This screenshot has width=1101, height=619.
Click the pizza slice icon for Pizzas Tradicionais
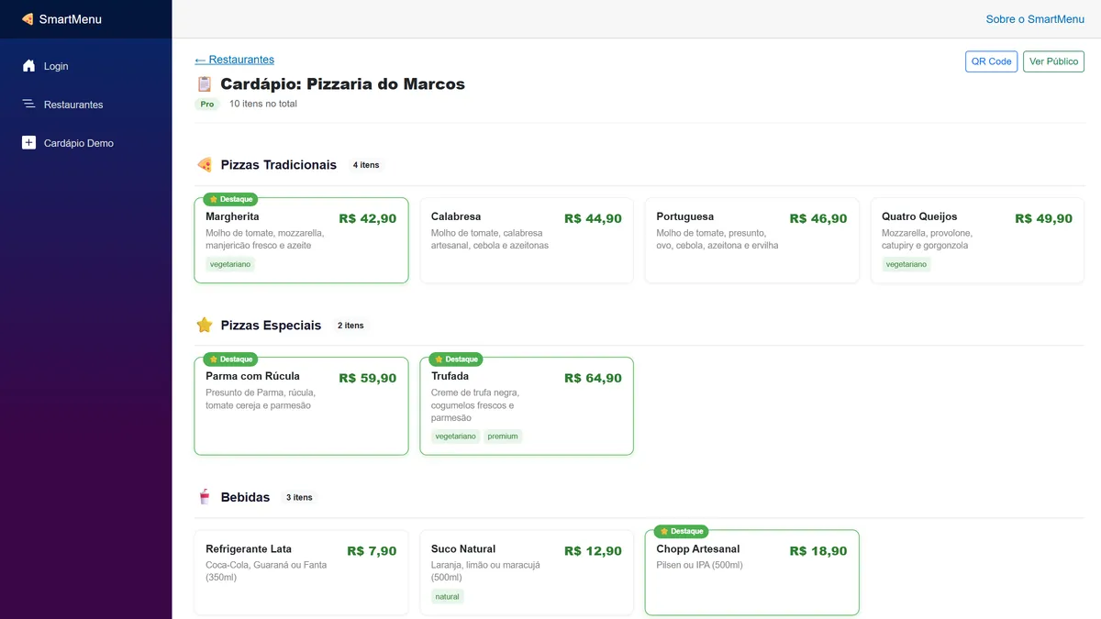tap(205, 165)
